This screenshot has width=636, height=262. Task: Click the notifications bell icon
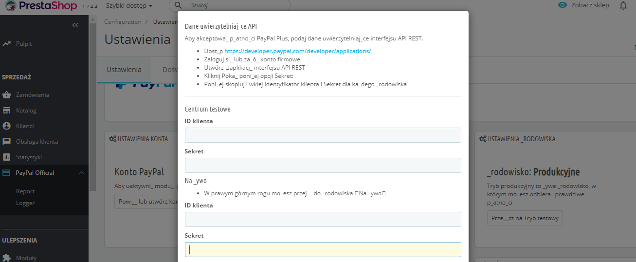623,6
